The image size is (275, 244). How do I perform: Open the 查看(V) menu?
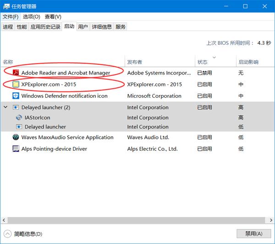pos(53,17)
